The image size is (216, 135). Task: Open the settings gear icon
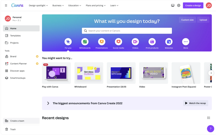[179, 6]
